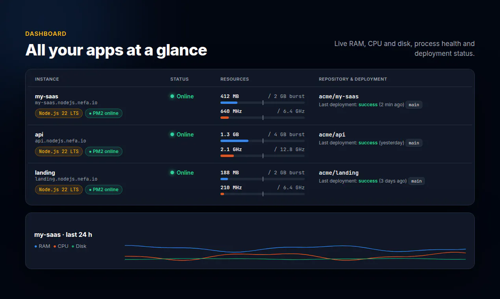Open the acme/my-saas repository
Screen dimensions: 500x299
click(x=339, y=96)
